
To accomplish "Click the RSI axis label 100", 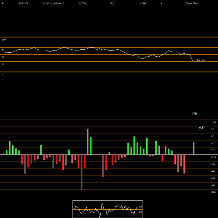I will click(3, 40).
